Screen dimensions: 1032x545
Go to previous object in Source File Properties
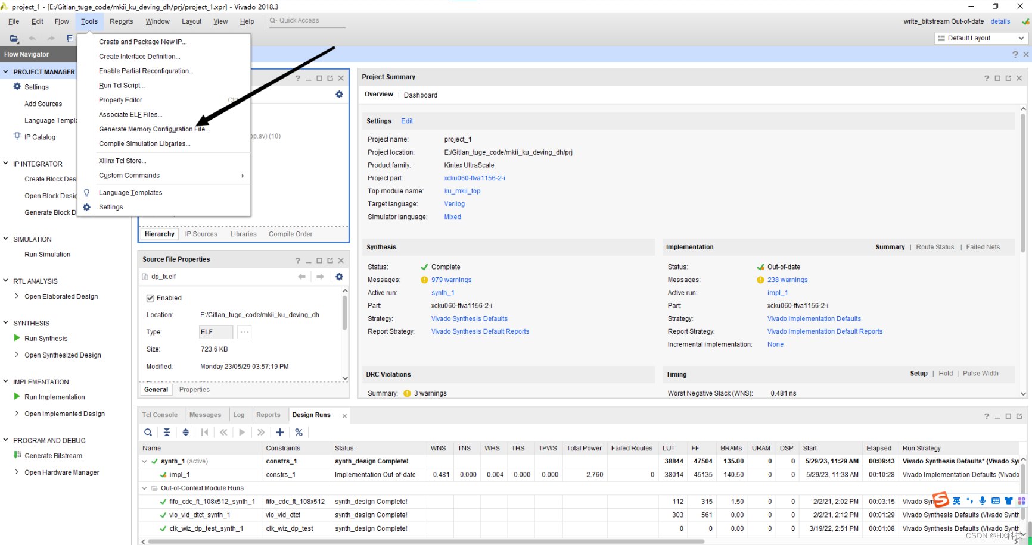(302, 277)
